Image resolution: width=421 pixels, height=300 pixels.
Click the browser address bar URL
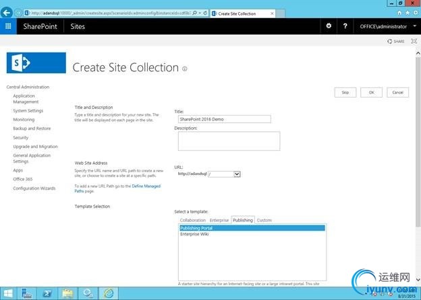pos(111,13)
